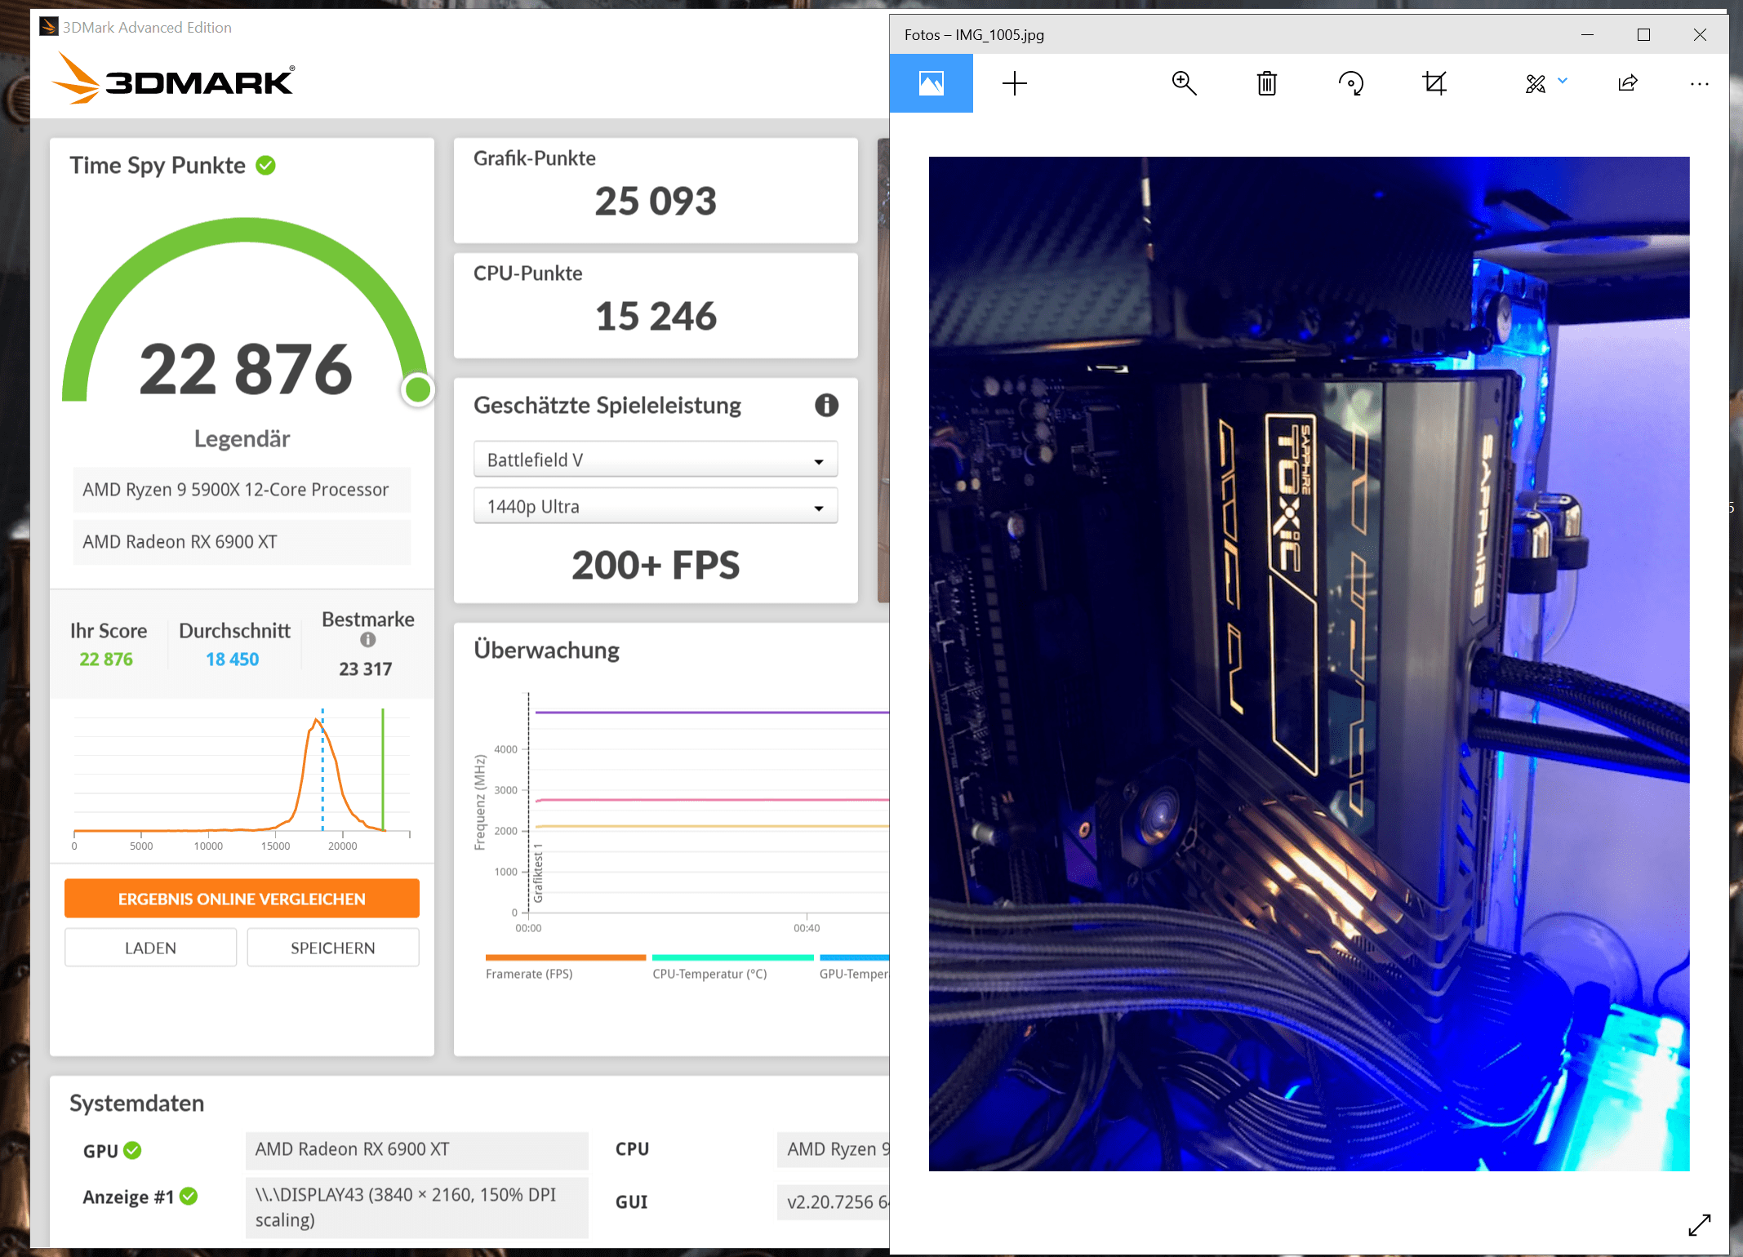Click the Sapphire Toxic GPU photo in Fotos
This screenshot has height=1257, width=1743.
pos(1309,664)
